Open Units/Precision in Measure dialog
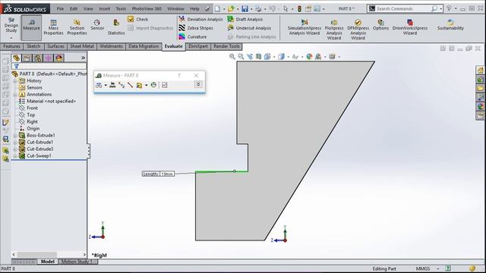Screen dimensions: 486x273 112,85
